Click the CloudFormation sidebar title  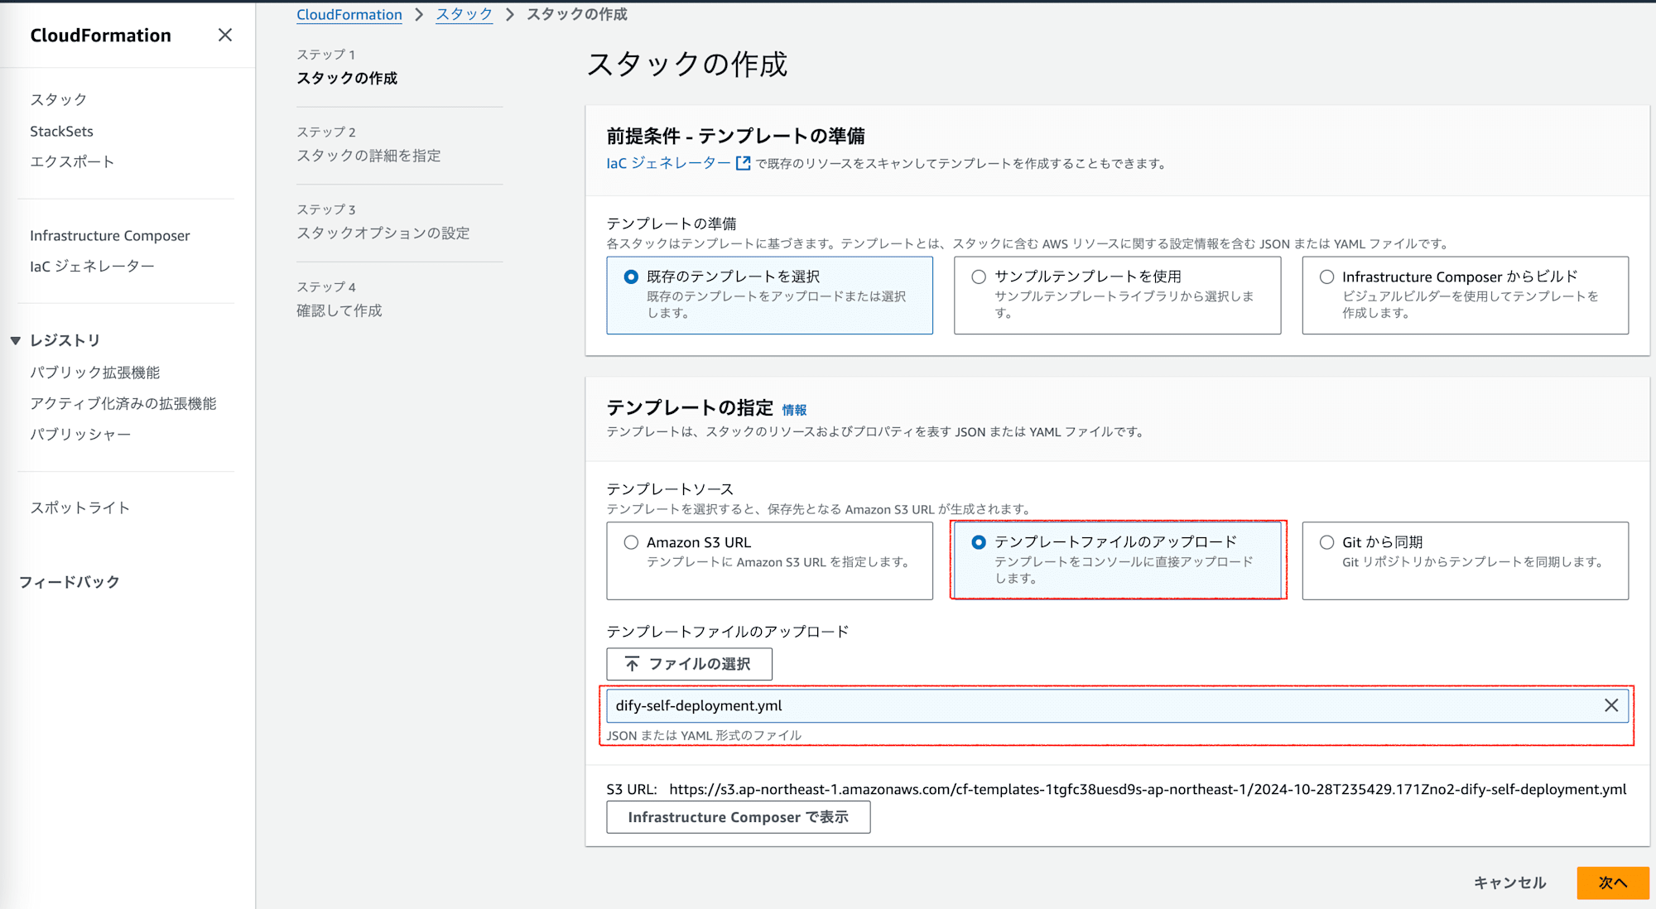tap(101, 35)
